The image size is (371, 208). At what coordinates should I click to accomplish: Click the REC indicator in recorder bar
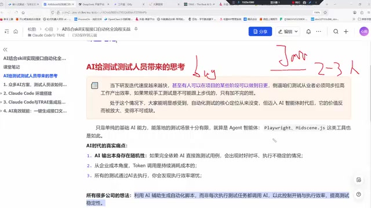click(296, 2)
